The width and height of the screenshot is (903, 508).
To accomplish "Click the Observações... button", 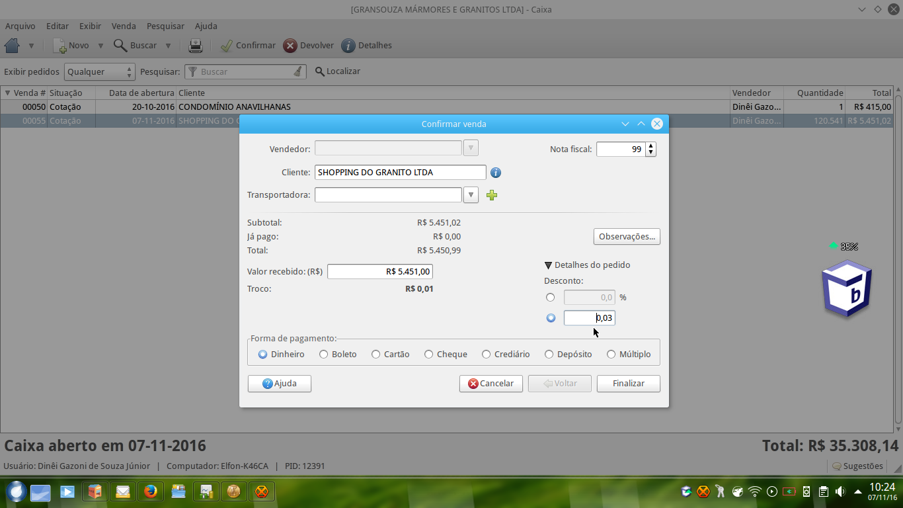I will 627,236.
